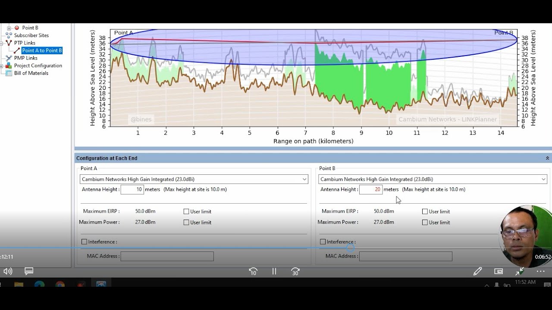
Task: Click the Configuration at Each End header
Action: pos(313,158)
